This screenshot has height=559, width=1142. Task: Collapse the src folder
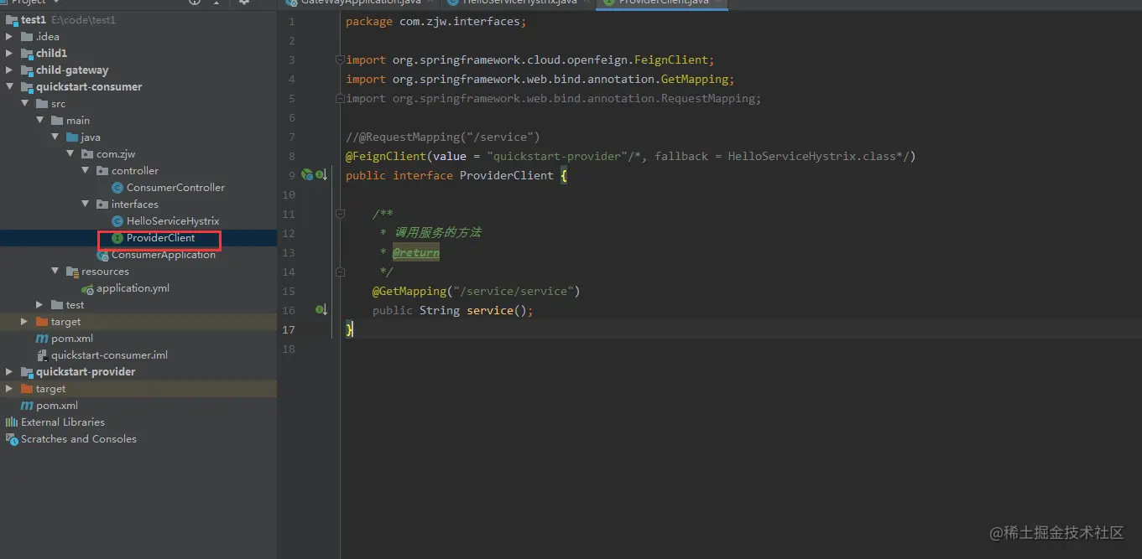click(25, 104)
